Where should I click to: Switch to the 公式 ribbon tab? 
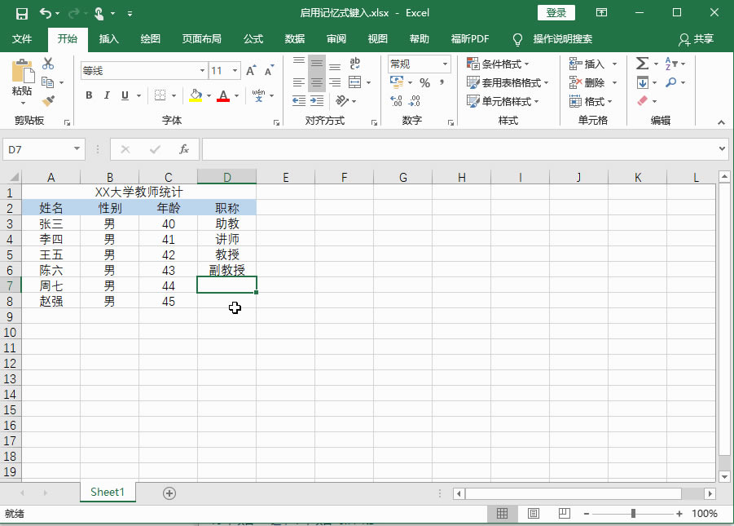(x=253, y=38)
